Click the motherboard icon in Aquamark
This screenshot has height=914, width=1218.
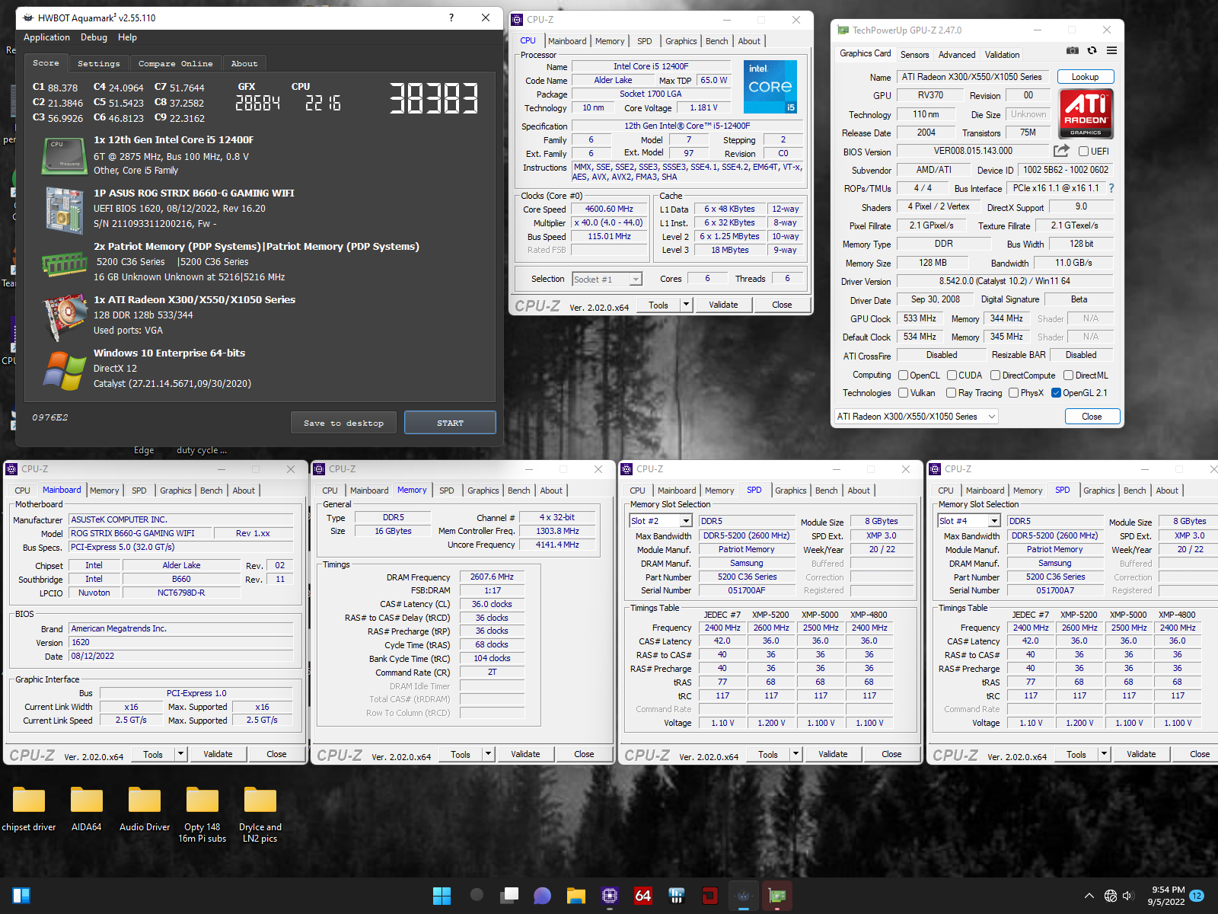coord(64,209)
